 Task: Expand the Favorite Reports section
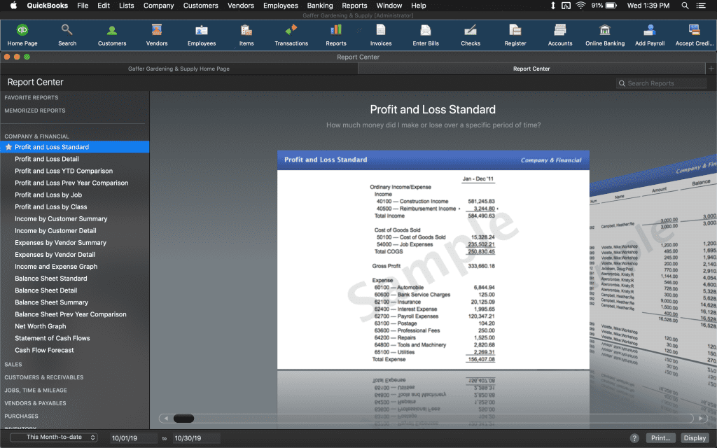pos(32,97)
